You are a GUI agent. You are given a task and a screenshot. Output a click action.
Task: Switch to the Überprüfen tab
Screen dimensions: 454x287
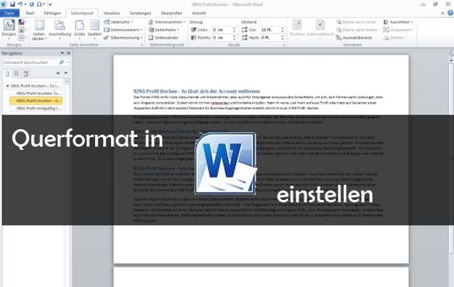tap(171, 13)
